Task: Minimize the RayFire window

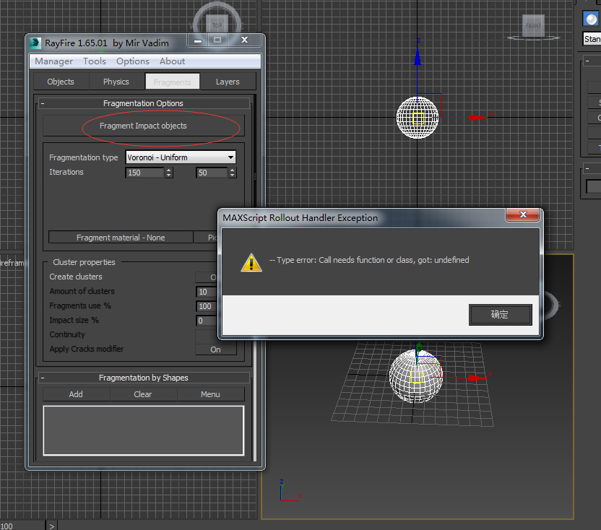Action: point(198,40)
